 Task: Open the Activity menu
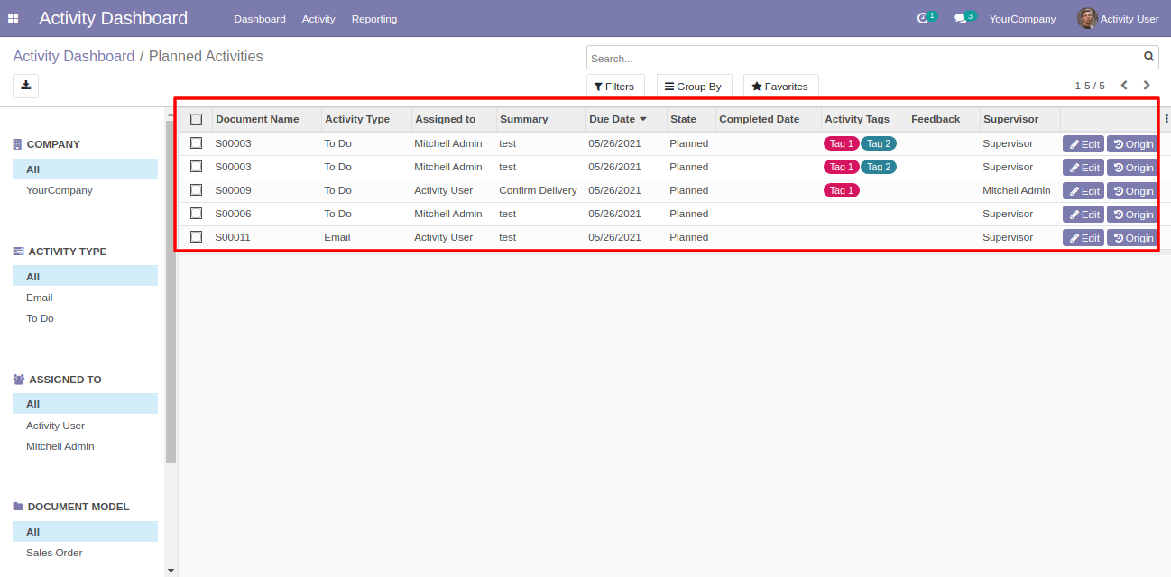click(318, 19)
